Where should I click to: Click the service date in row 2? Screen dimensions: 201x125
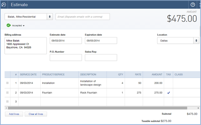click(29, 93)
